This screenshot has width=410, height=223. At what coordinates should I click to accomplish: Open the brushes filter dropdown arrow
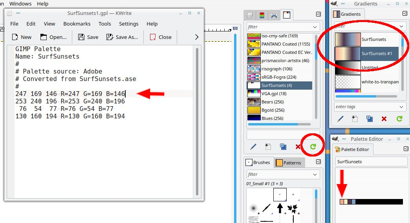tap(315, 175)
